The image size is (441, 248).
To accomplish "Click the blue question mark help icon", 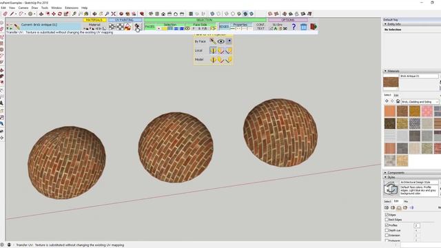I will pos(294,26).
